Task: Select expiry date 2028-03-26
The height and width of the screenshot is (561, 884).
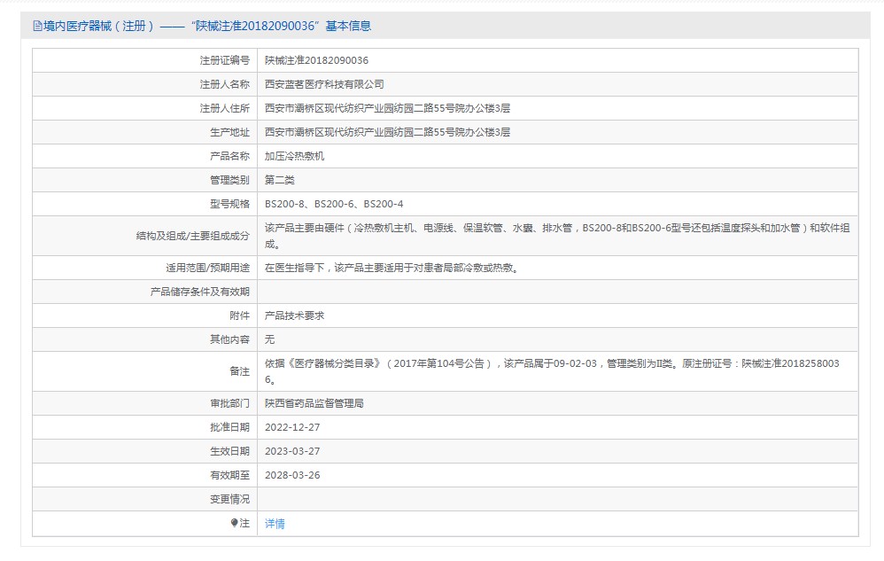Action: (292, 475)
